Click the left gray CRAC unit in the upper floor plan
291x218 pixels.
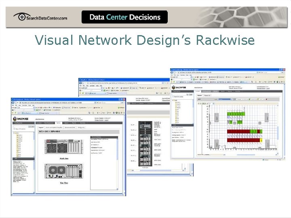[x=216, y=117]
